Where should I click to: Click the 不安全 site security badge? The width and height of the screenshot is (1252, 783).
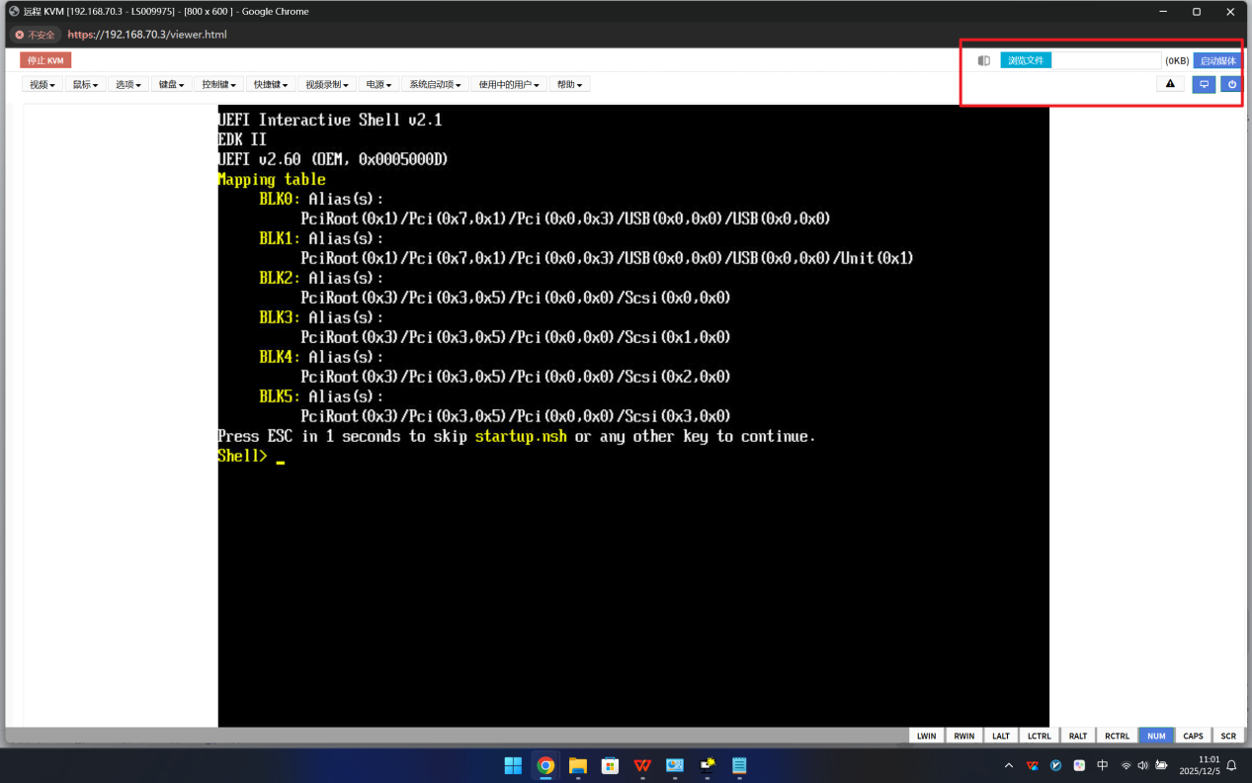tap(35, 35)
